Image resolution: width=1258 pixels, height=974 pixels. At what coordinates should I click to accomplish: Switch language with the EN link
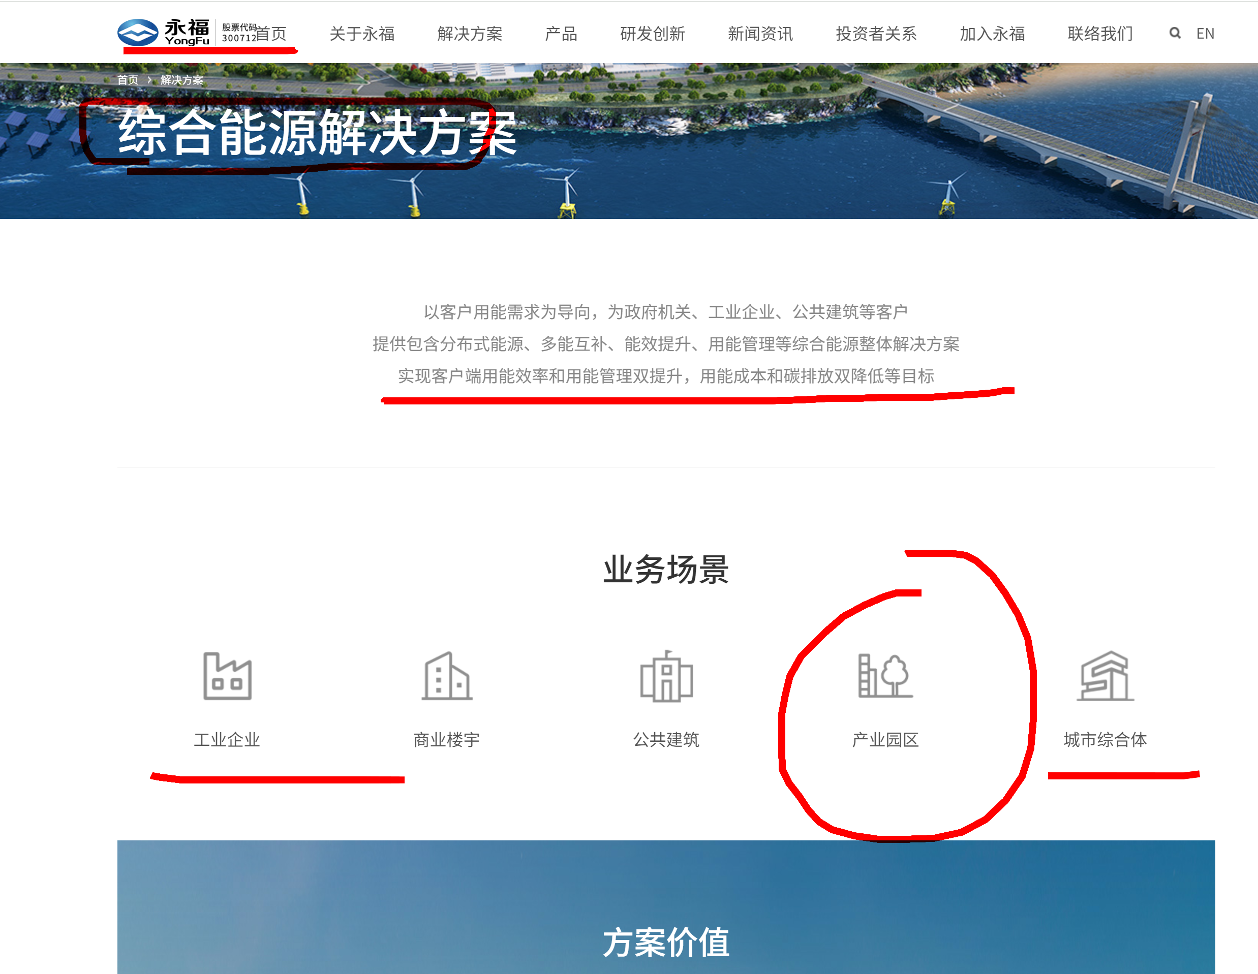1205,34
